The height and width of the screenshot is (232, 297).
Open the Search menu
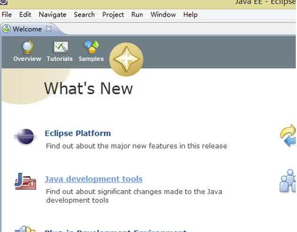click(x=84, y=15)
